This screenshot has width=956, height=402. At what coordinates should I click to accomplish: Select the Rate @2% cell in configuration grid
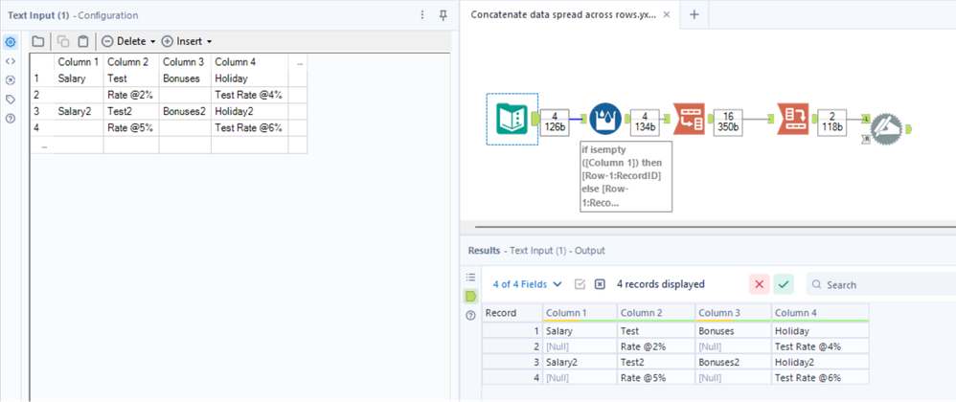coord(131,95)
